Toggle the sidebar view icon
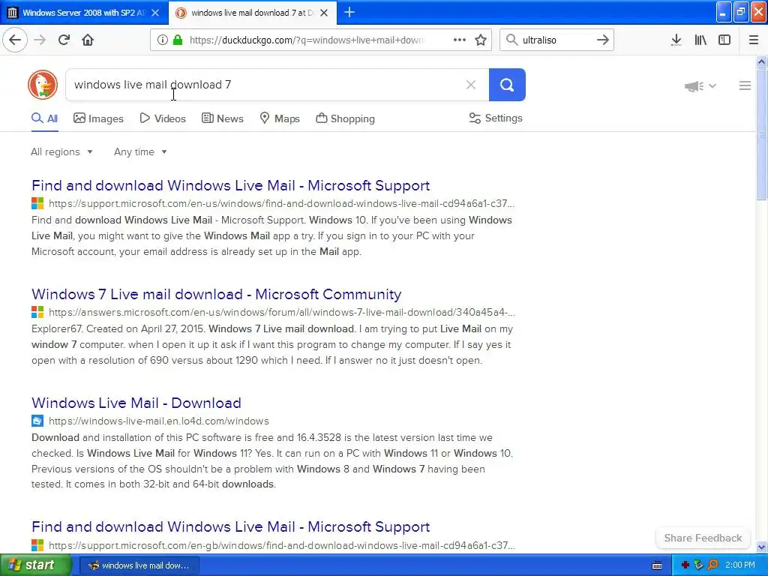This screenshot has width=768, height=576. click(724, 40)
